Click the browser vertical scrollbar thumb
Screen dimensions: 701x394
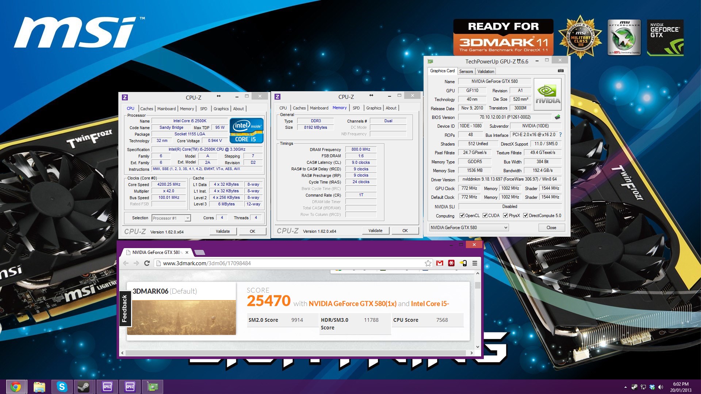click(478, 285)
